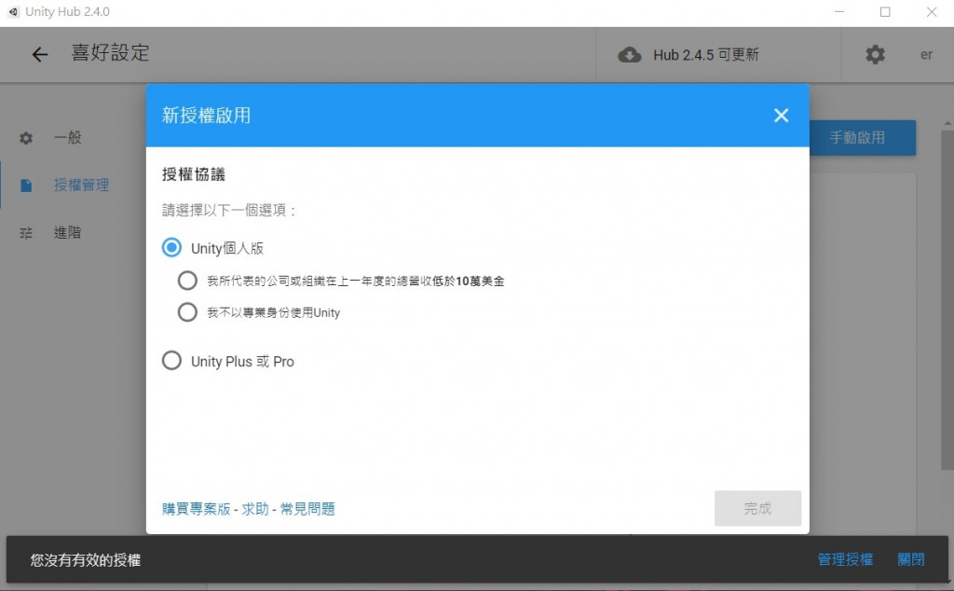
Task: Go back using the arrow beside 喜好設定
Action: (39, 54)
